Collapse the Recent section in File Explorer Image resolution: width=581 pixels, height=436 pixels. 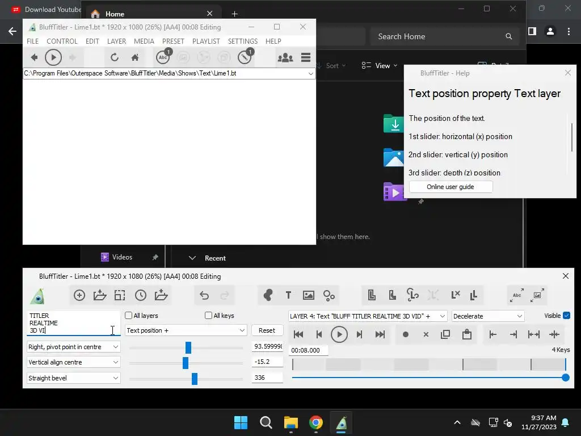(192, 258)
